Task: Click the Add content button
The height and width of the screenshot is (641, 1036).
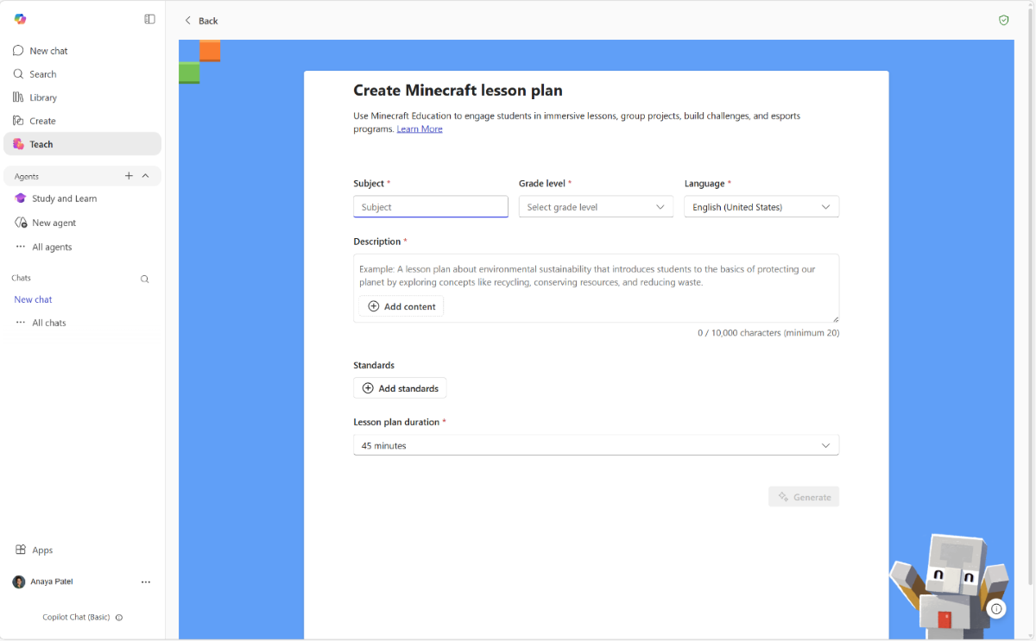Action: click(x=401, y=306)
